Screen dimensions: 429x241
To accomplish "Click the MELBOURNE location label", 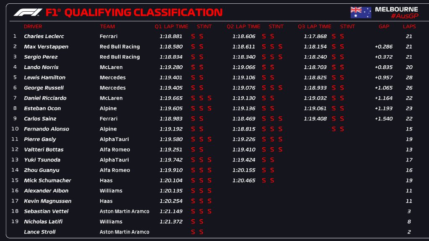I will pos(396,9).
